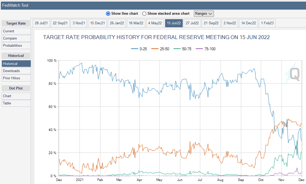View the Prior Hikes page
Image resolution: width=306 pixels, height=184 pixels.
click(x=16, y=78)
